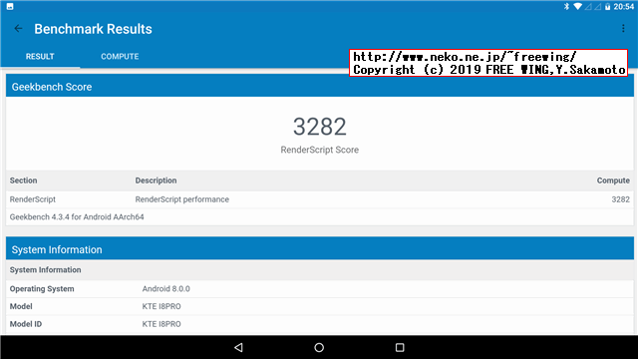Image resolution: width=638 pixels, height=359 pixels.
Task: Select the RESULT tab
Action: [x=40, y=57]
